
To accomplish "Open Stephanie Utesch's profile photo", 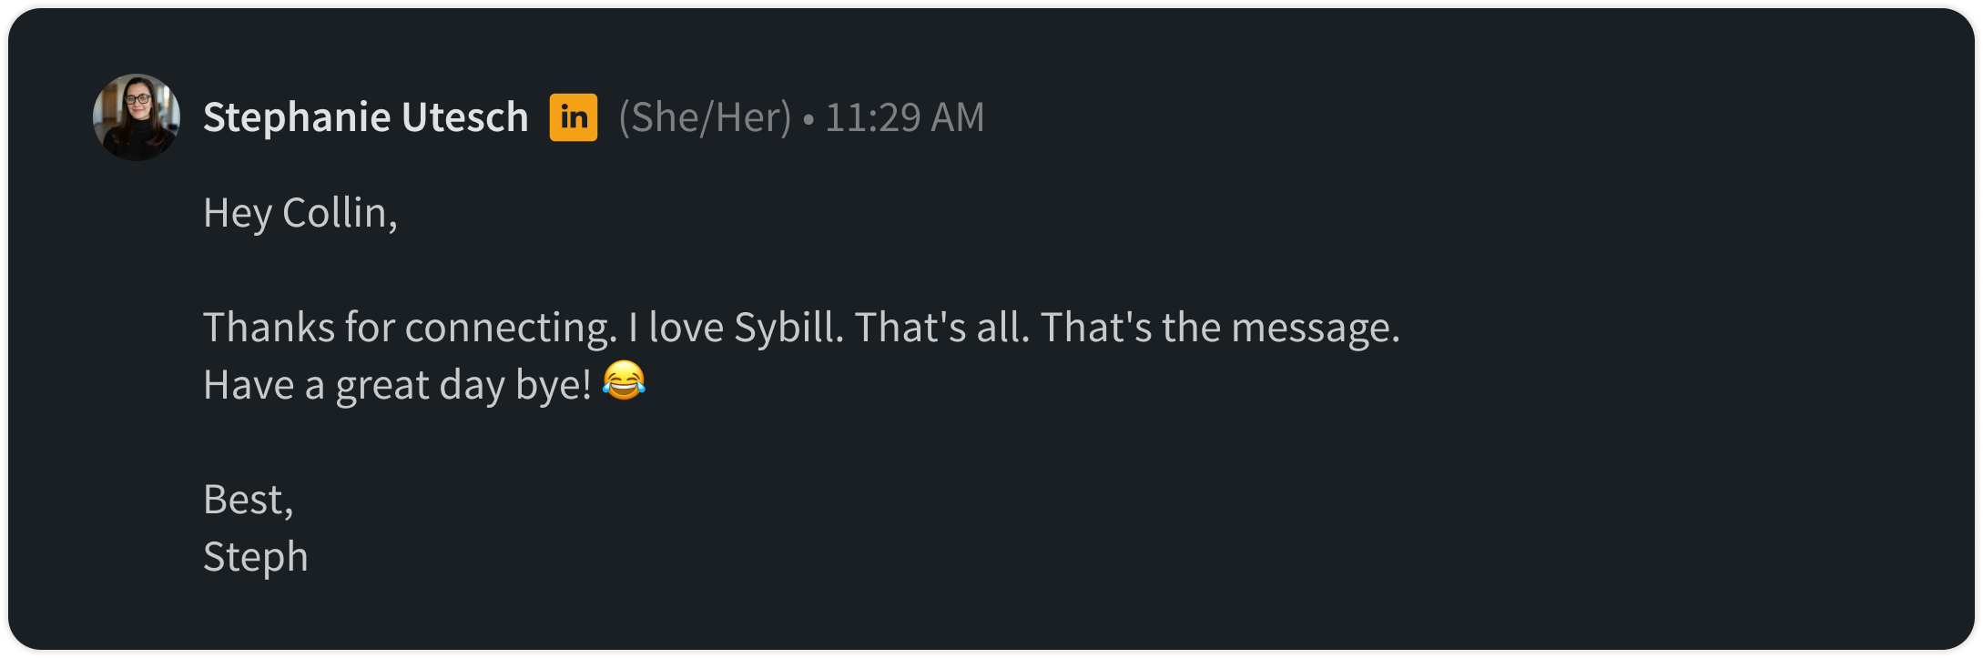I will pos(137,117).
